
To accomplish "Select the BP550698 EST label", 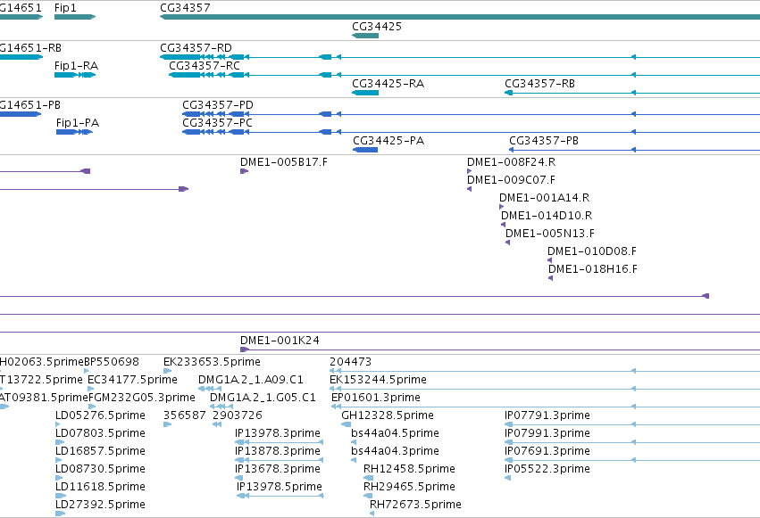I will pos(112,362).
